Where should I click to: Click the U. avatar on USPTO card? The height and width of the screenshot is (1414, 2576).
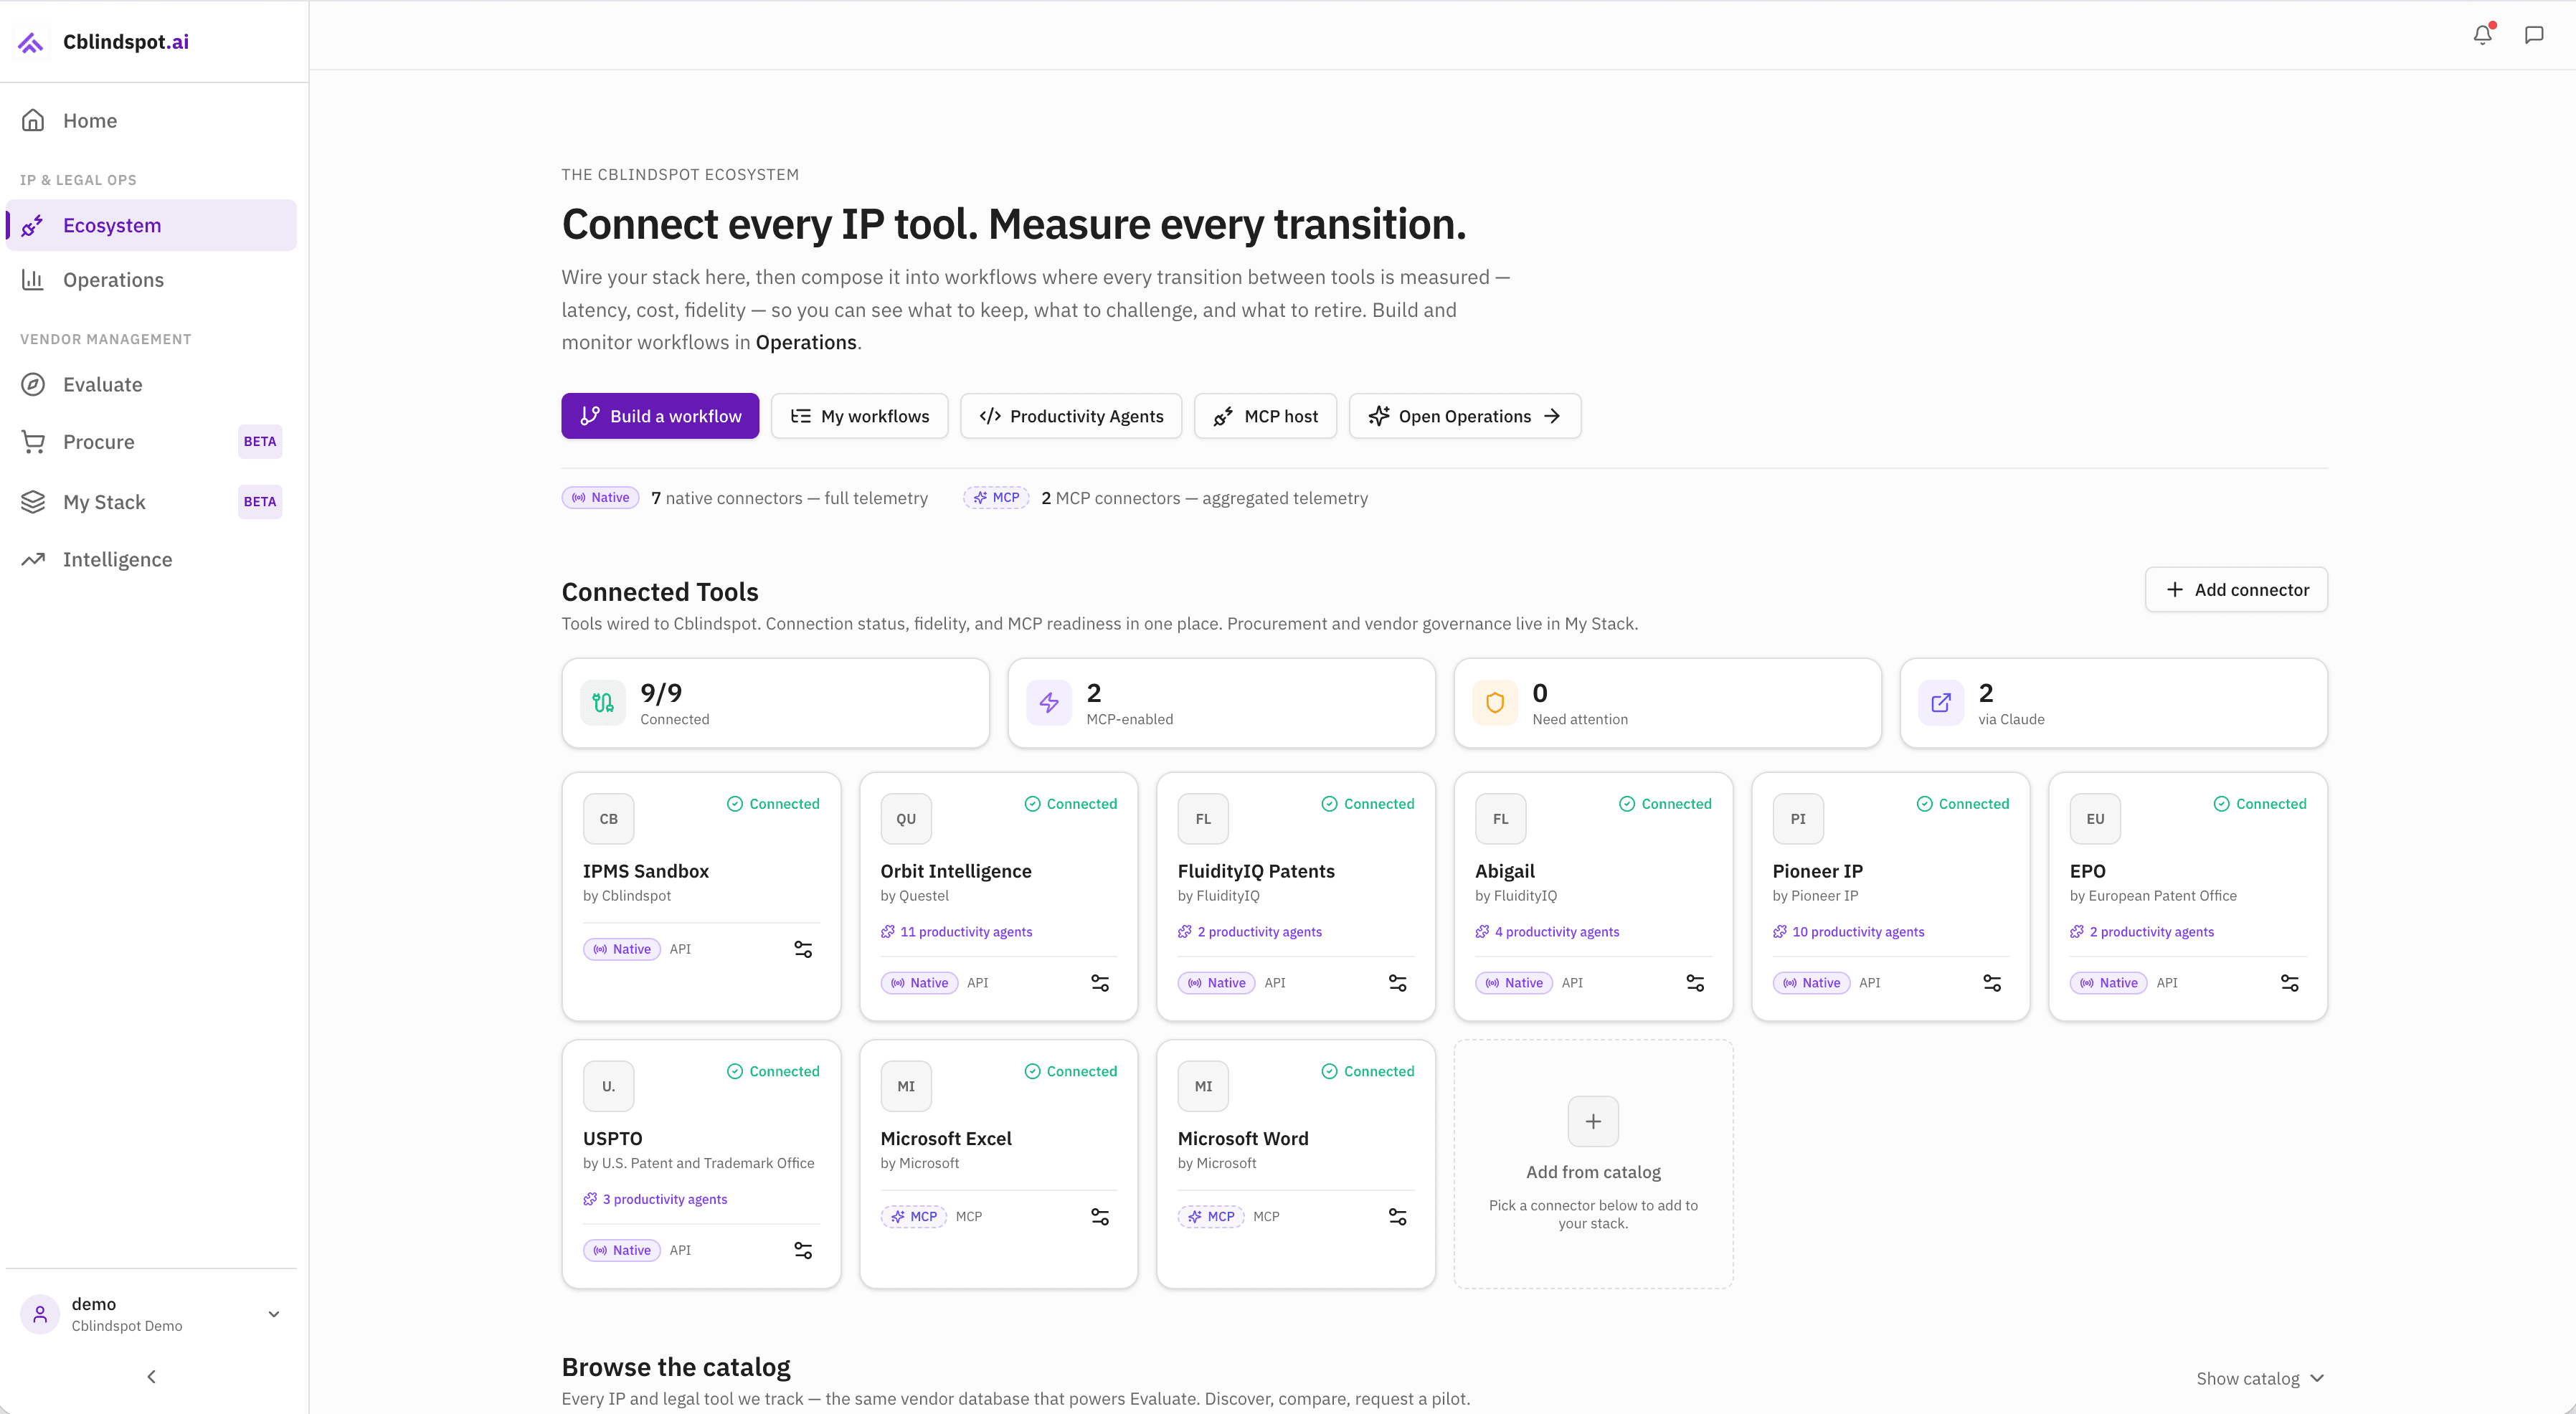tap(608, 1086)
